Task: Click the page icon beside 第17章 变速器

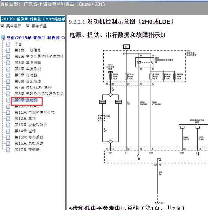Action: [8, 150]
